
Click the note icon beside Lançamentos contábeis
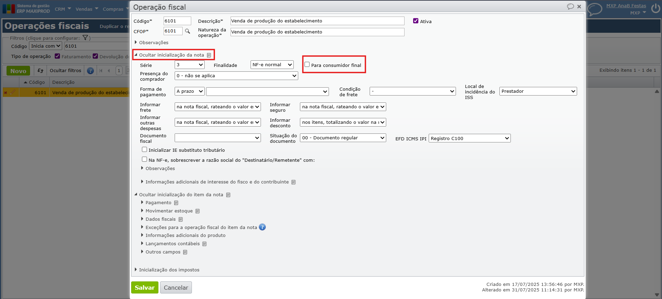click(204, 244)
